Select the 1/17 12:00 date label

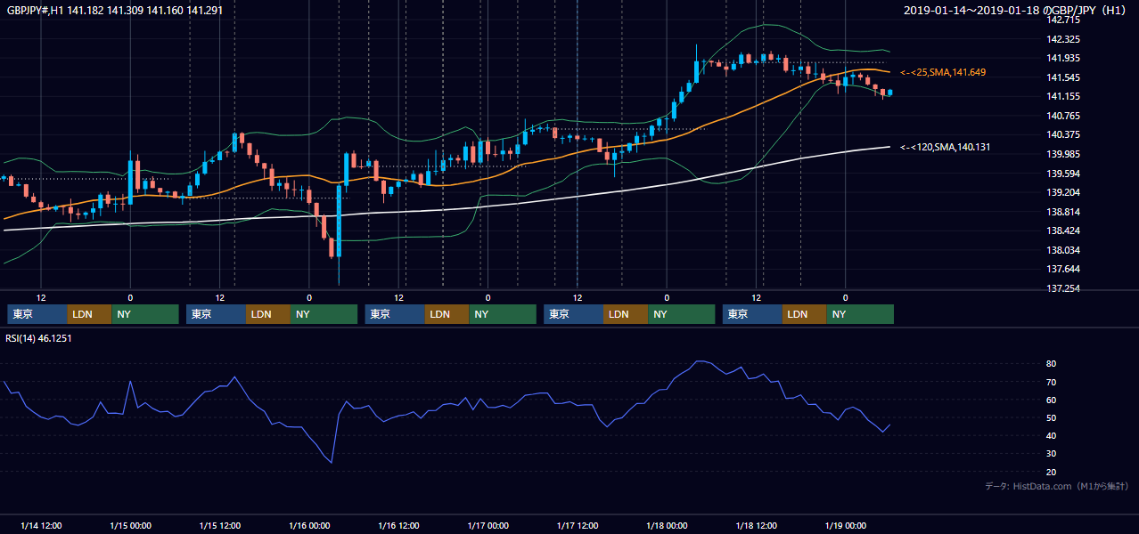click(578, 525)
